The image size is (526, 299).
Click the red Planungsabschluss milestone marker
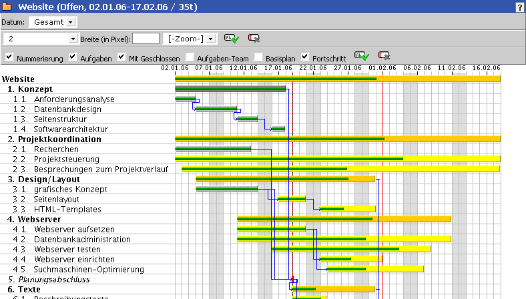(x=292, y=279)
